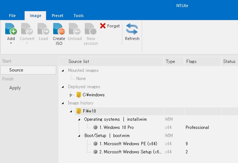Expand the C:¥windows tree node
This screenshot has width=238, height=163.
coord(71,95)
